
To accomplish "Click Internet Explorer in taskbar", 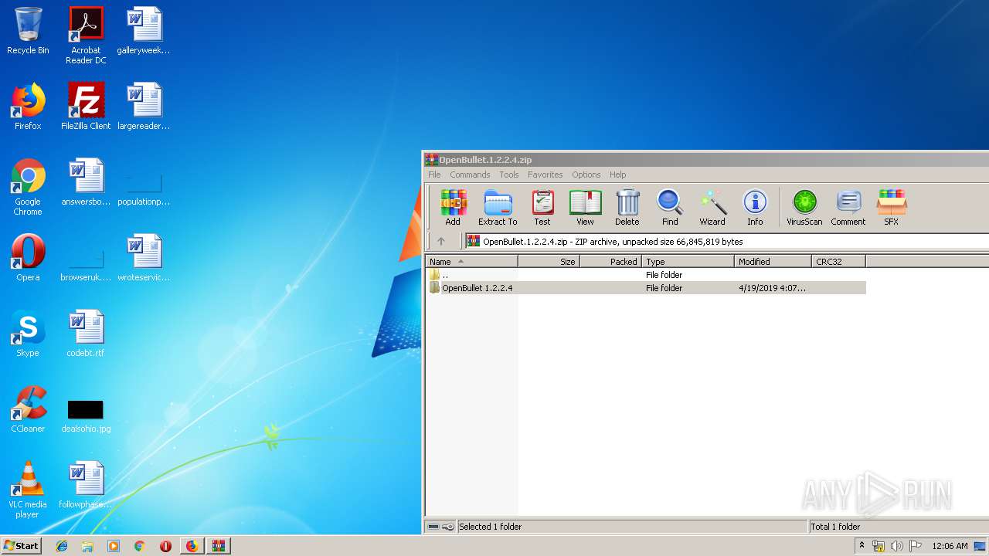I will pos(62,546).
